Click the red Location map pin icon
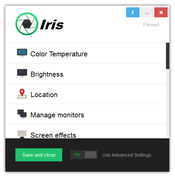The width and height of the screenshot is (175, 179). pyautogui.click(x=22, y=94)
